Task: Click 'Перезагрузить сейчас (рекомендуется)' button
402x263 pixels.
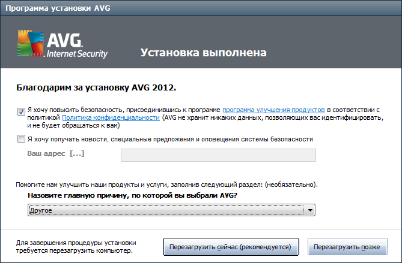Action: tap(231, 247)
